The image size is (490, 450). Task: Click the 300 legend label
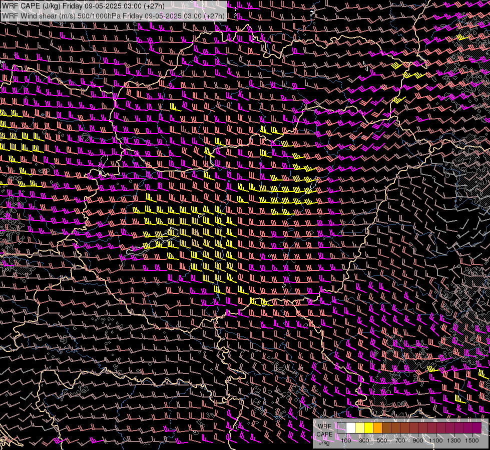[x=364, y=440]
